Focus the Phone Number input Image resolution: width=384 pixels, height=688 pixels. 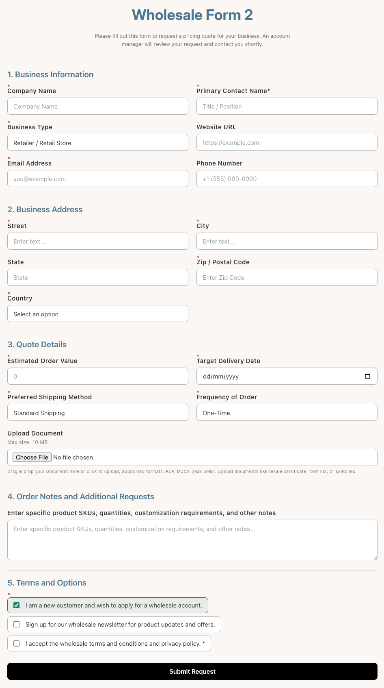click(287, 179)
